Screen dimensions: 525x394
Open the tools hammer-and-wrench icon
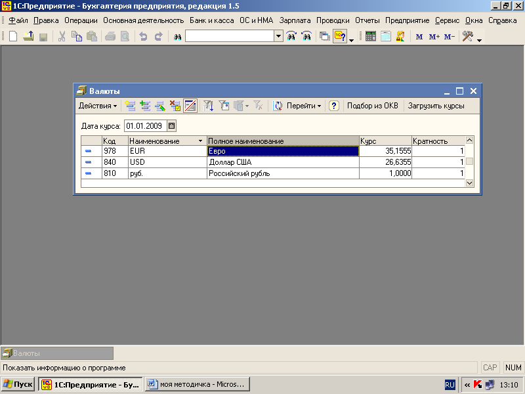467,36
